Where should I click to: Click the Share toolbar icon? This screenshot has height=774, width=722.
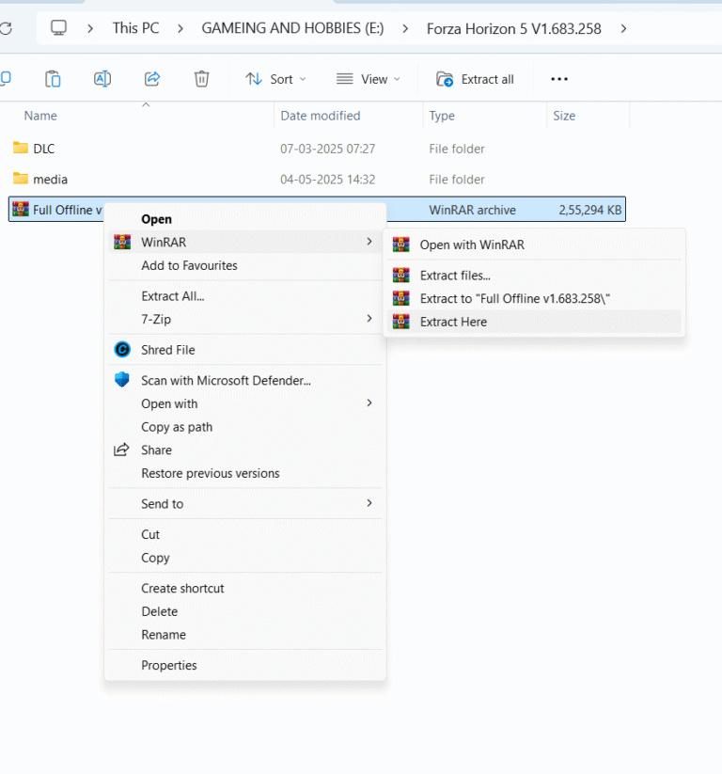(152, 79)
